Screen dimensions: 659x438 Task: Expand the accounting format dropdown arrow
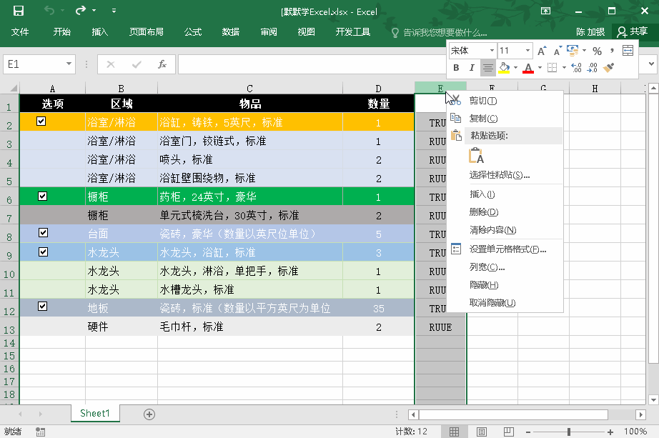[584, 51]
